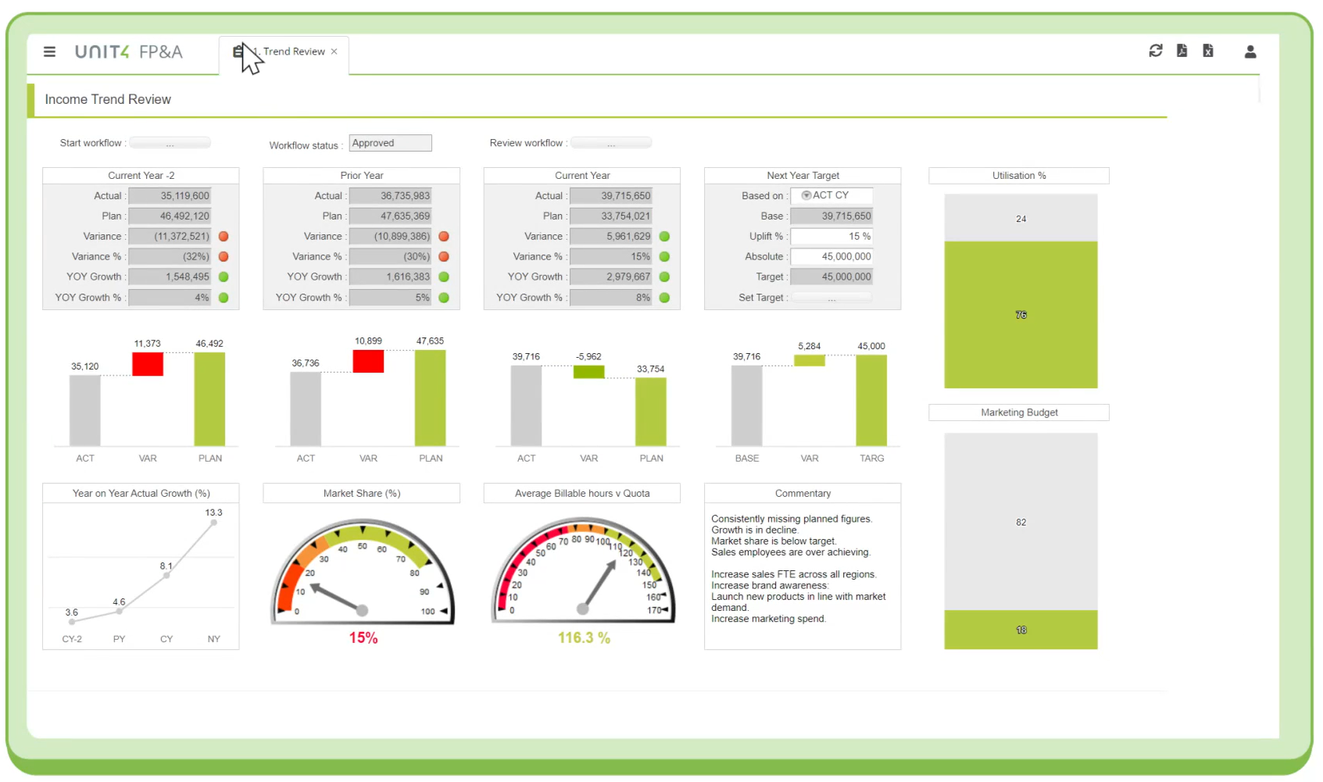Select Prior Year Actual value 36,735,983
This screenshot has width=1323, height=782.
(390, 195)
